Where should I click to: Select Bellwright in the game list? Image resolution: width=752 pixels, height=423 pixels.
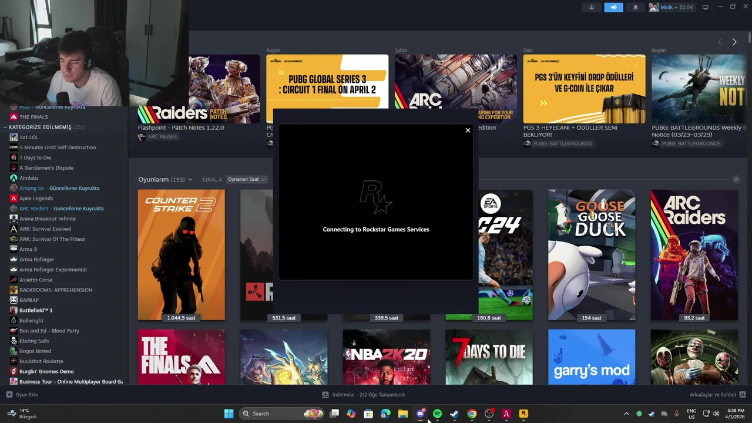[31, 320]
